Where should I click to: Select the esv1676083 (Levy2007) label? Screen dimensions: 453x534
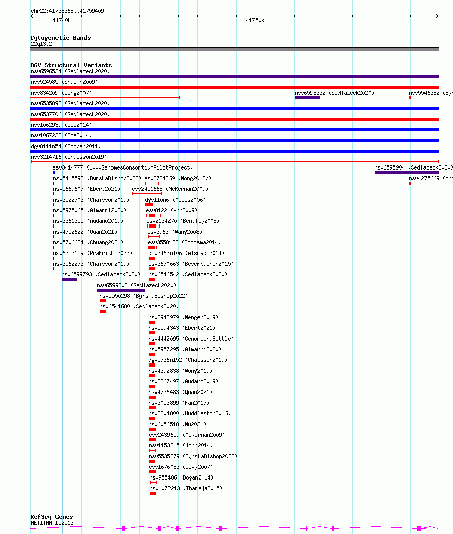point(181,467)
